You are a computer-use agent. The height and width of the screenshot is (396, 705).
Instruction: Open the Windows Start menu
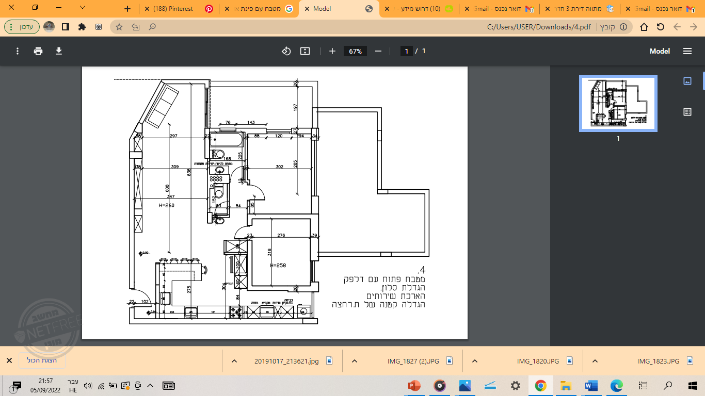pyautogui.click(x=693, y=386)
